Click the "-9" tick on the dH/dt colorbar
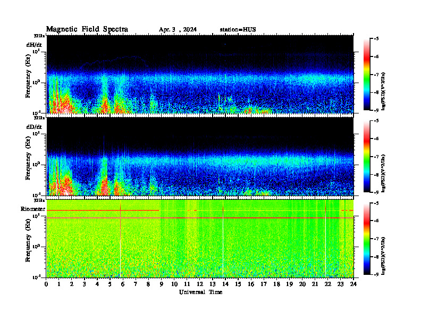421x326 pixels. point(376,110)
